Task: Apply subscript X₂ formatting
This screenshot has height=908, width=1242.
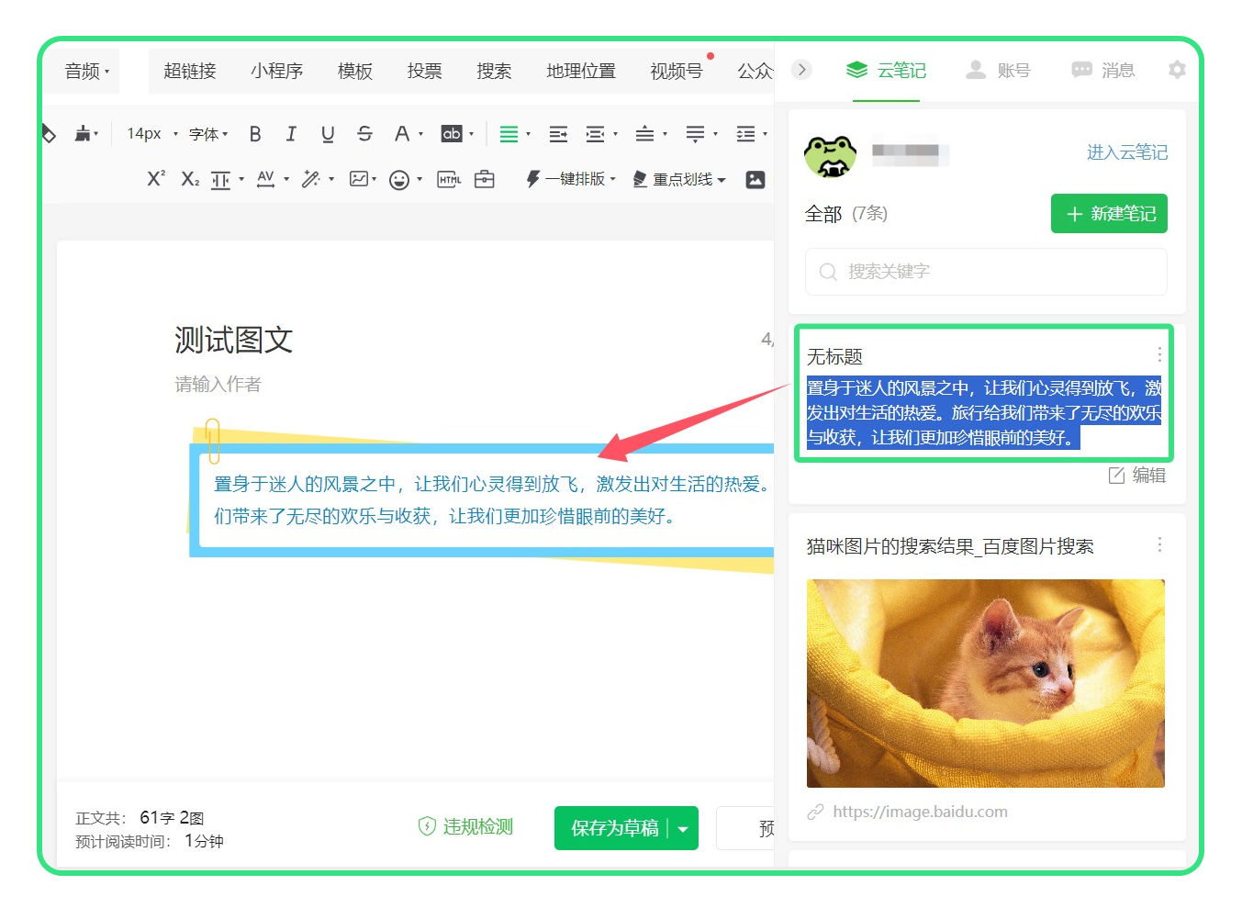Action: pyautogui.click(x=190, y=178)
